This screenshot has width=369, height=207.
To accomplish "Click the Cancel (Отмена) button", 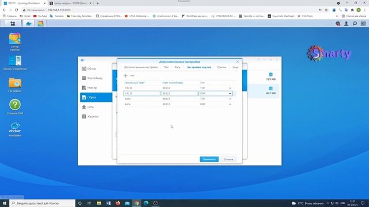I will (x=228, y=159).
